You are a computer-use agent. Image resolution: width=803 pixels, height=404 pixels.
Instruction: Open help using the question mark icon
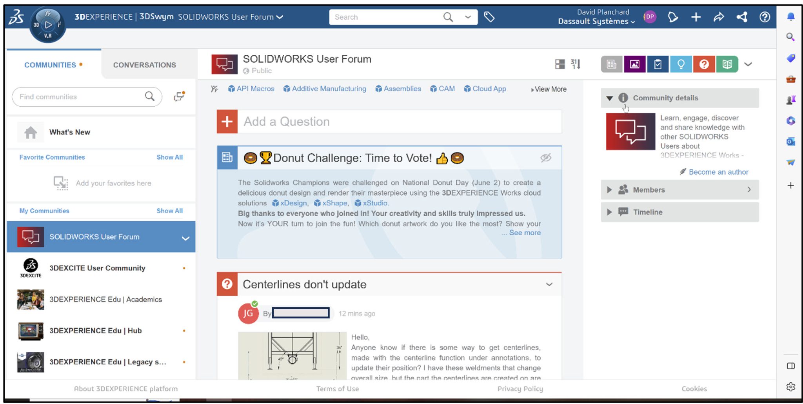tap(765, 17)
